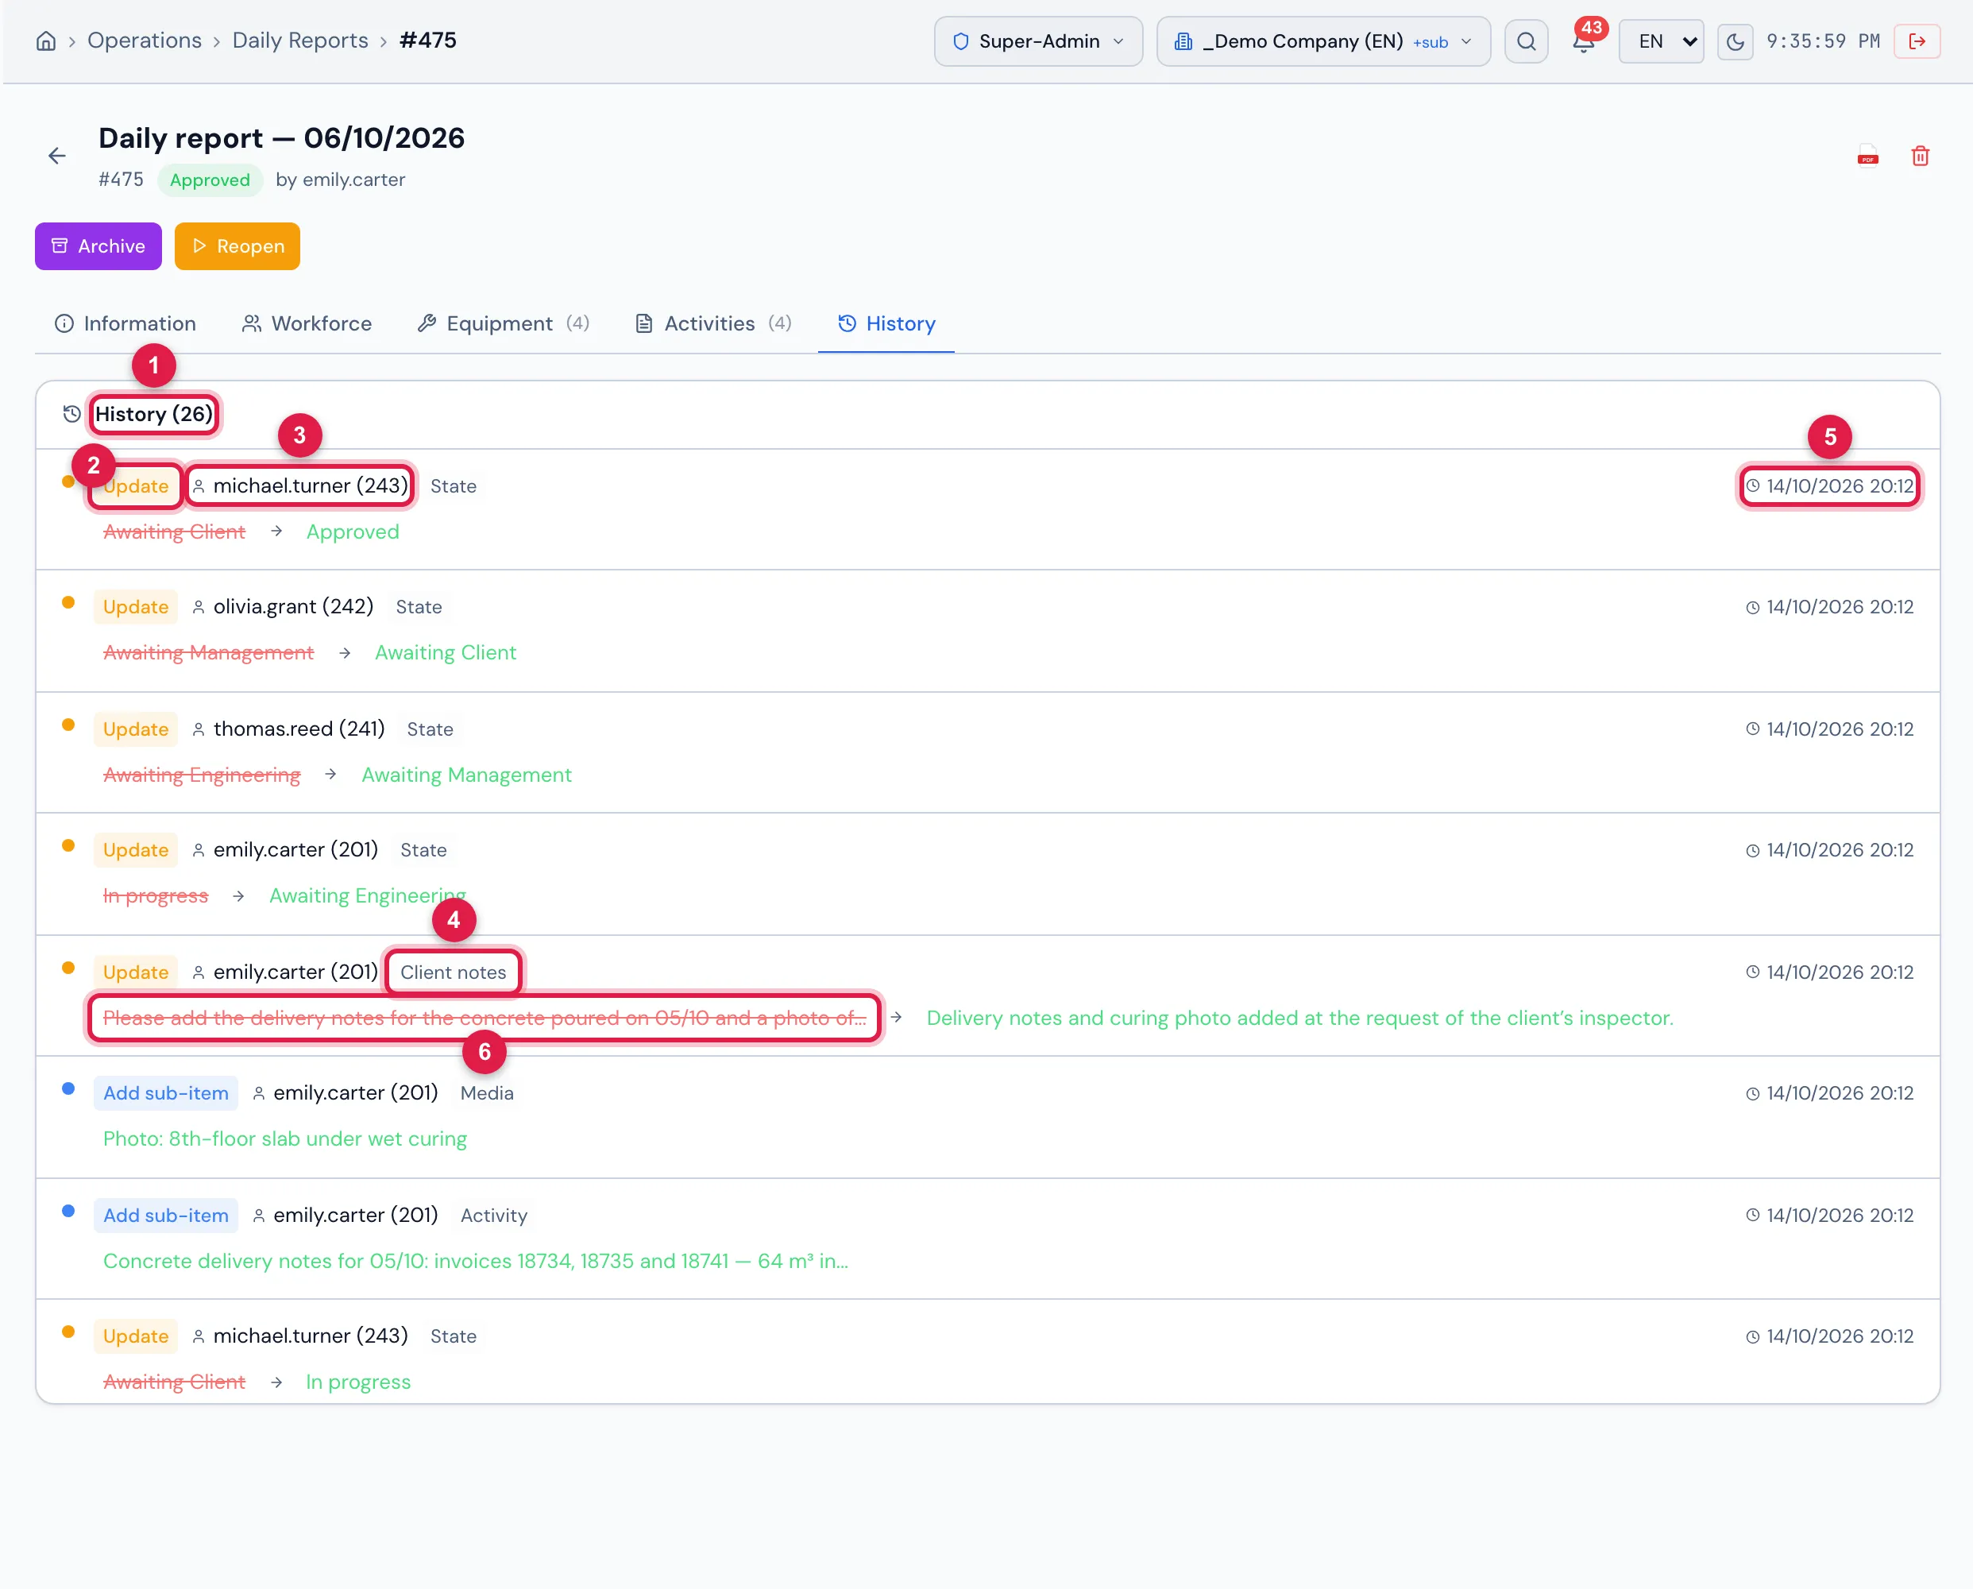Click the Daily Reports breadcrumb link

pos(300,41)
